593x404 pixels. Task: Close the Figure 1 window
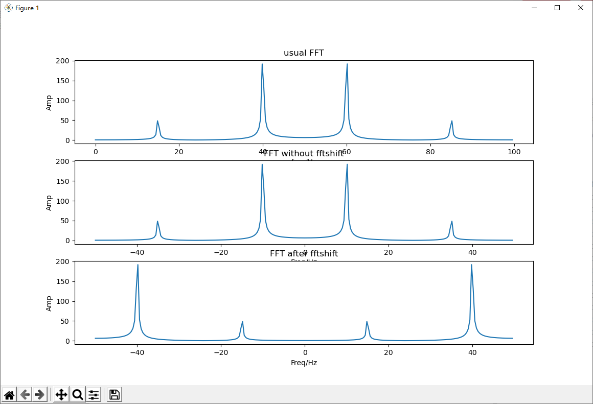pyautogui.click(x=581, y=8)
